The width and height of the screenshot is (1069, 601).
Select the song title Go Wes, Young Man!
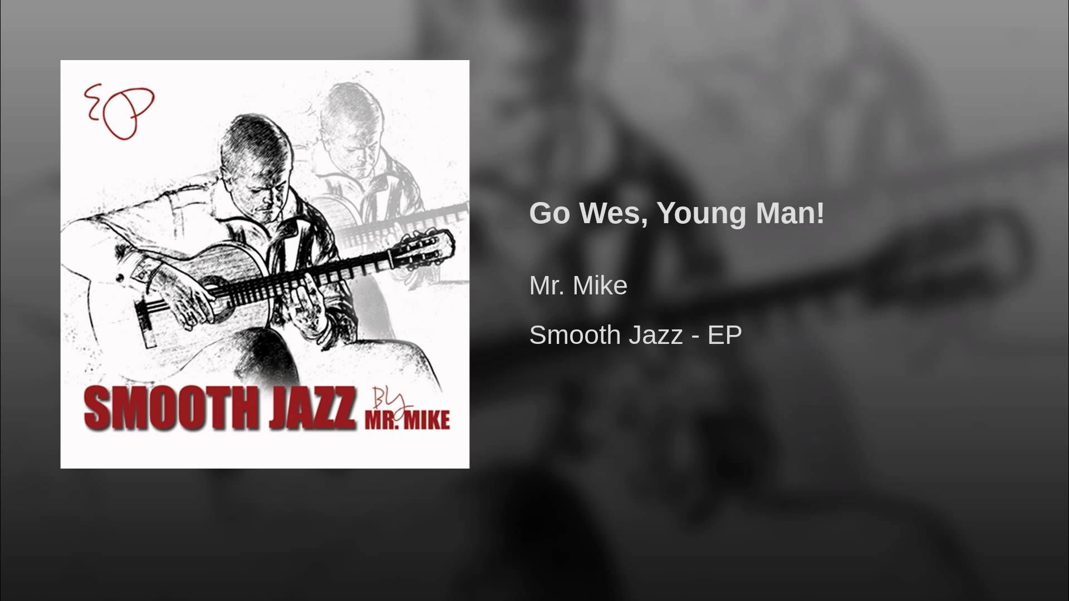tap(676, 214)
